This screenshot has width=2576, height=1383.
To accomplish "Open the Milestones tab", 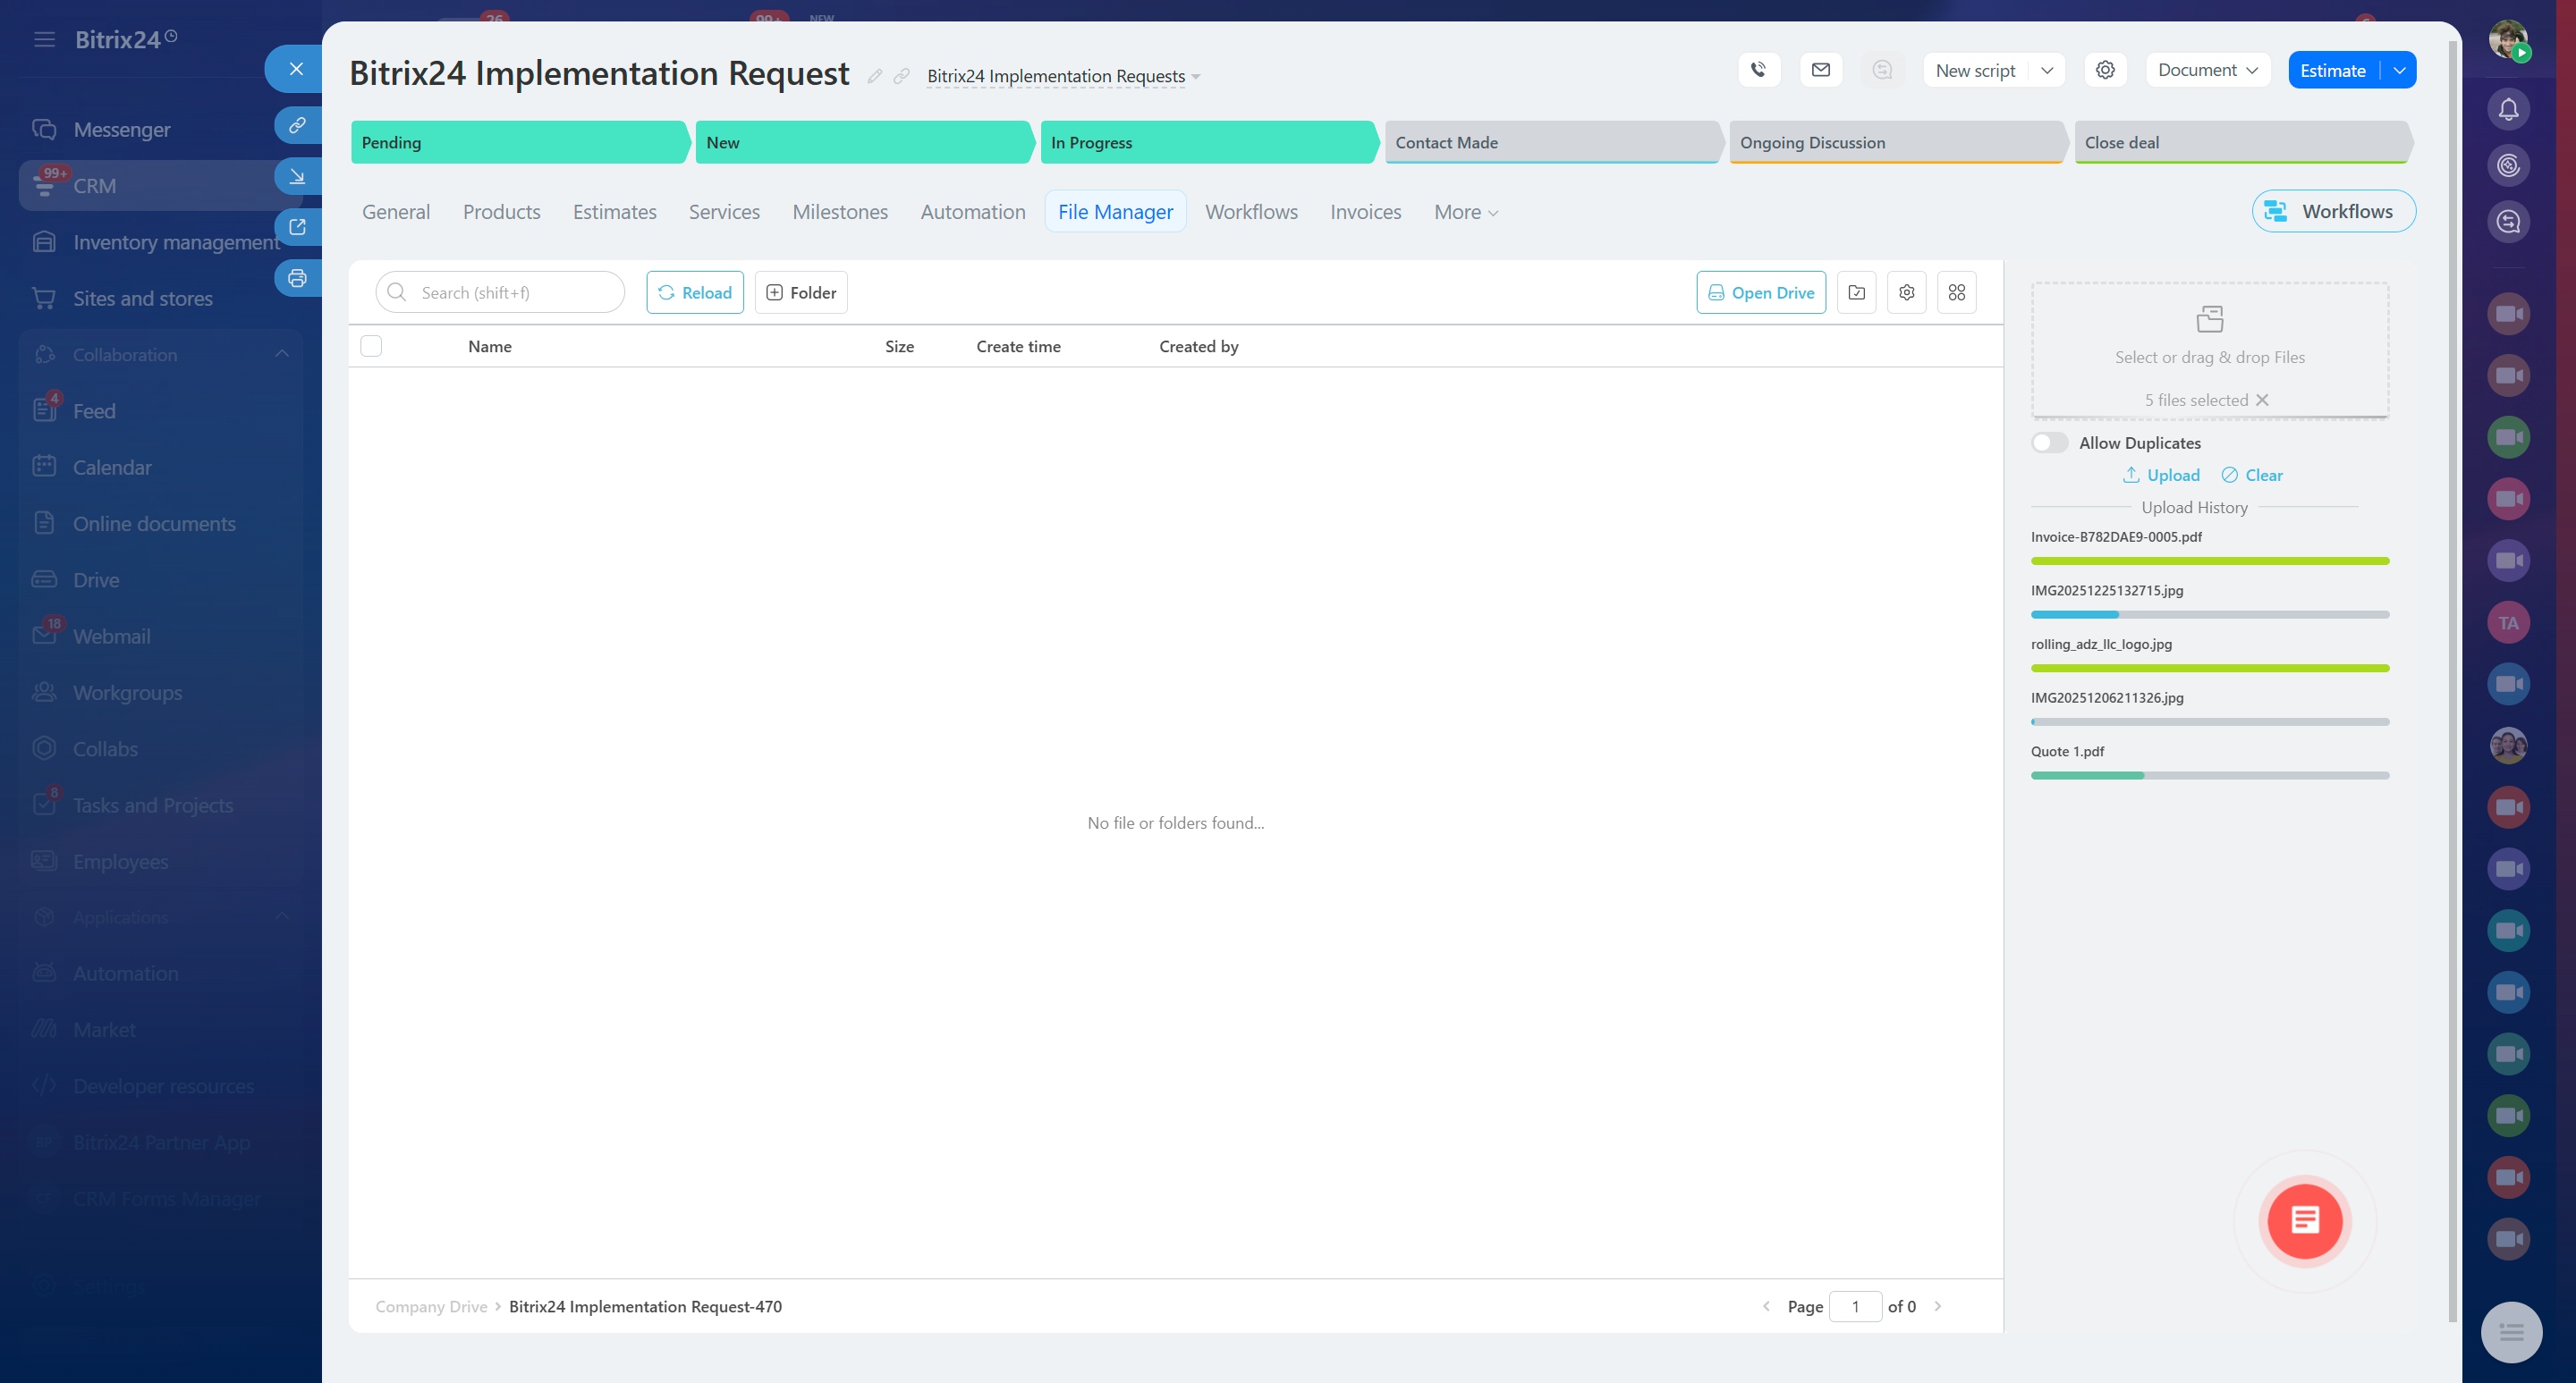I will 839,212.
